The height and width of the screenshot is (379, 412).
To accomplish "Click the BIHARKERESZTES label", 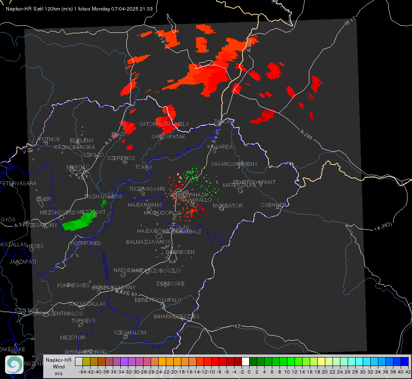I will pos(177,316).
